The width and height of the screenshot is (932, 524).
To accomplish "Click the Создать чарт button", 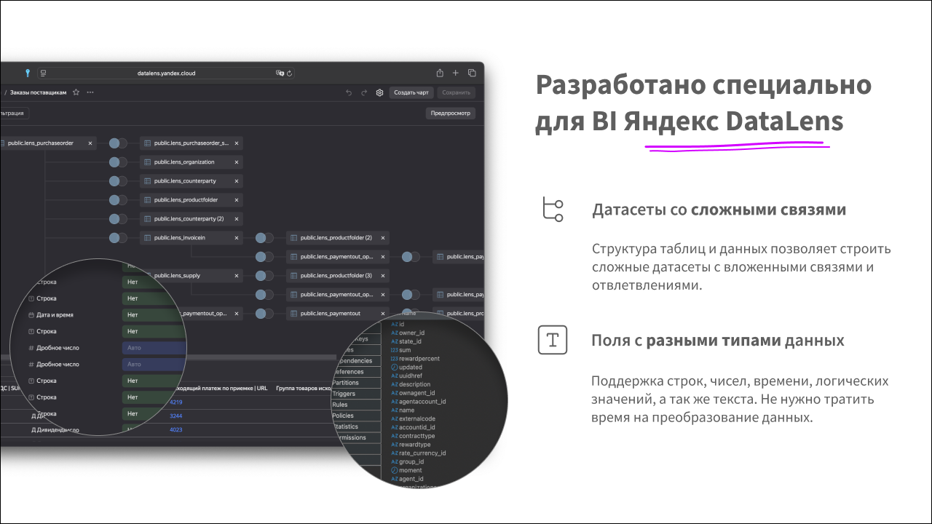I will click(412, 92).
